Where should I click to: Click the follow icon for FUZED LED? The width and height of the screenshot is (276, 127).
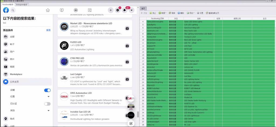click(x=127, y=46)
